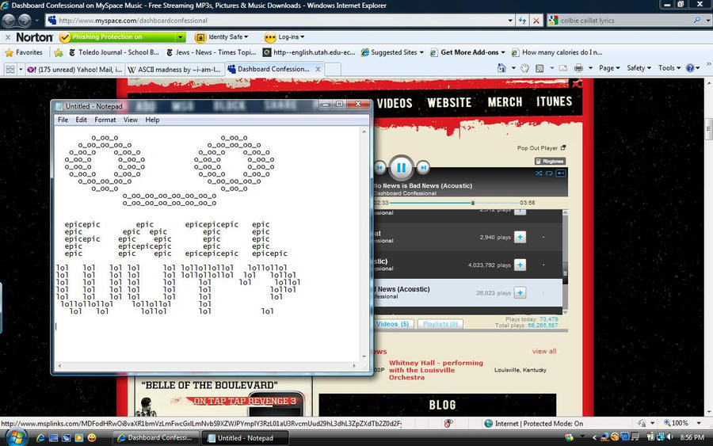The image size is (713, 446).
Task: Click the Home icon in command bar
Action: [x=501, y=68]
